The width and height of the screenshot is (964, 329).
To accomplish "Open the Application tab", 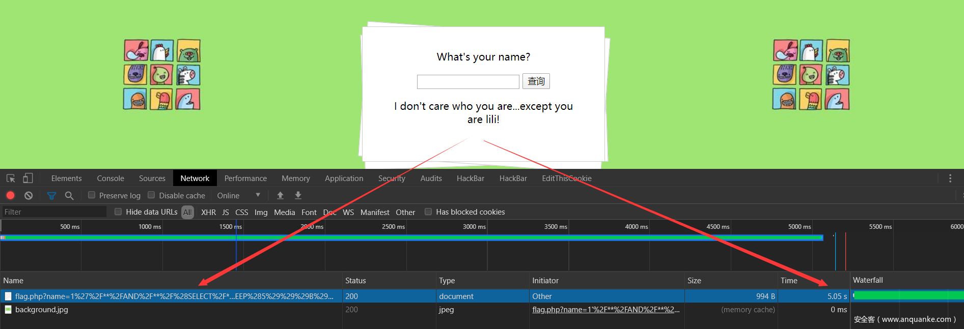I will (x=344, y=178).
